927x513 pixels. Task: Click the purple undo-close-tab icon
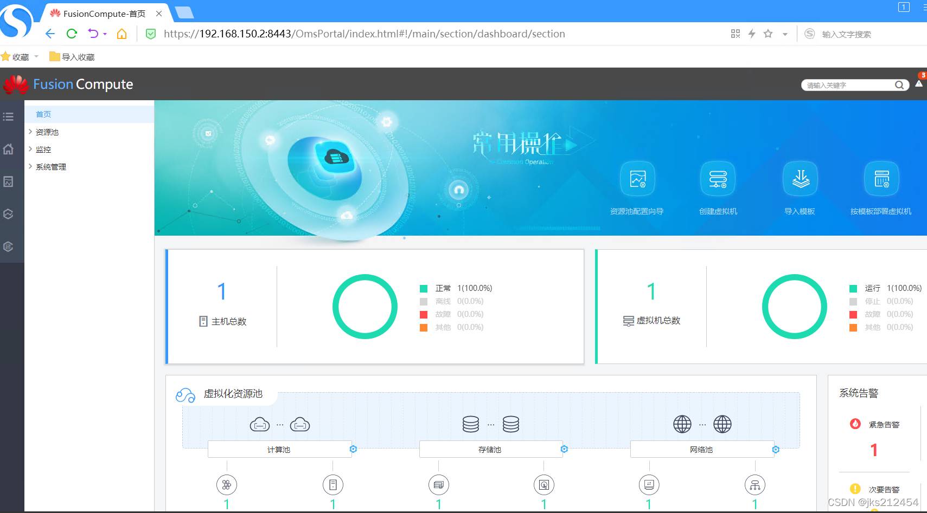click(93, 34)
